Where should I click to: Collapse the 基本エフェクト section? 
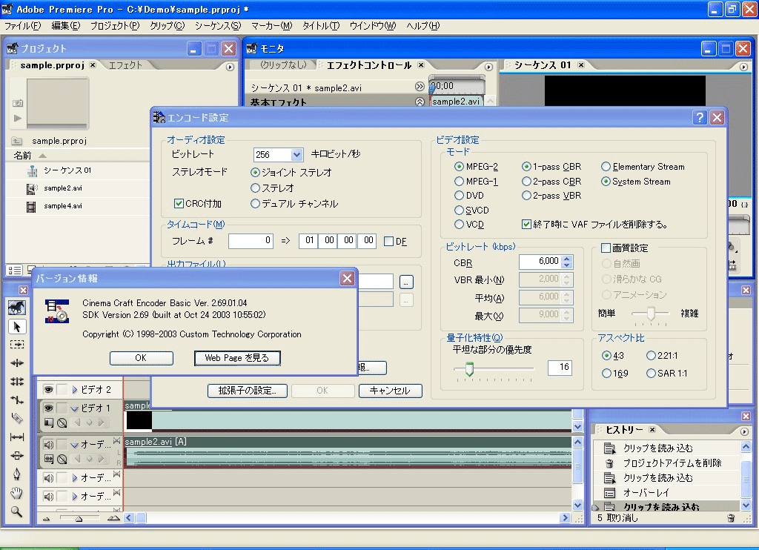420,102
